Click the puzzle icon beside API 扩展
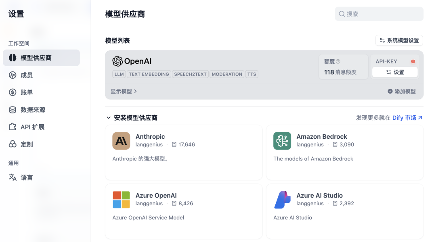This screenshot has width=436, height=242. pyautogui.click(x=13, y=127)
